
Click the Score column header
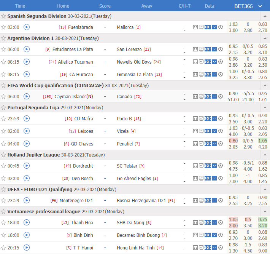click(105, 6)
